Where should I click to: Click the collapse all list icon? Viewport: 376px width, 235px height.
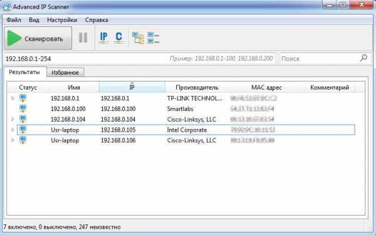pos(154,38)
